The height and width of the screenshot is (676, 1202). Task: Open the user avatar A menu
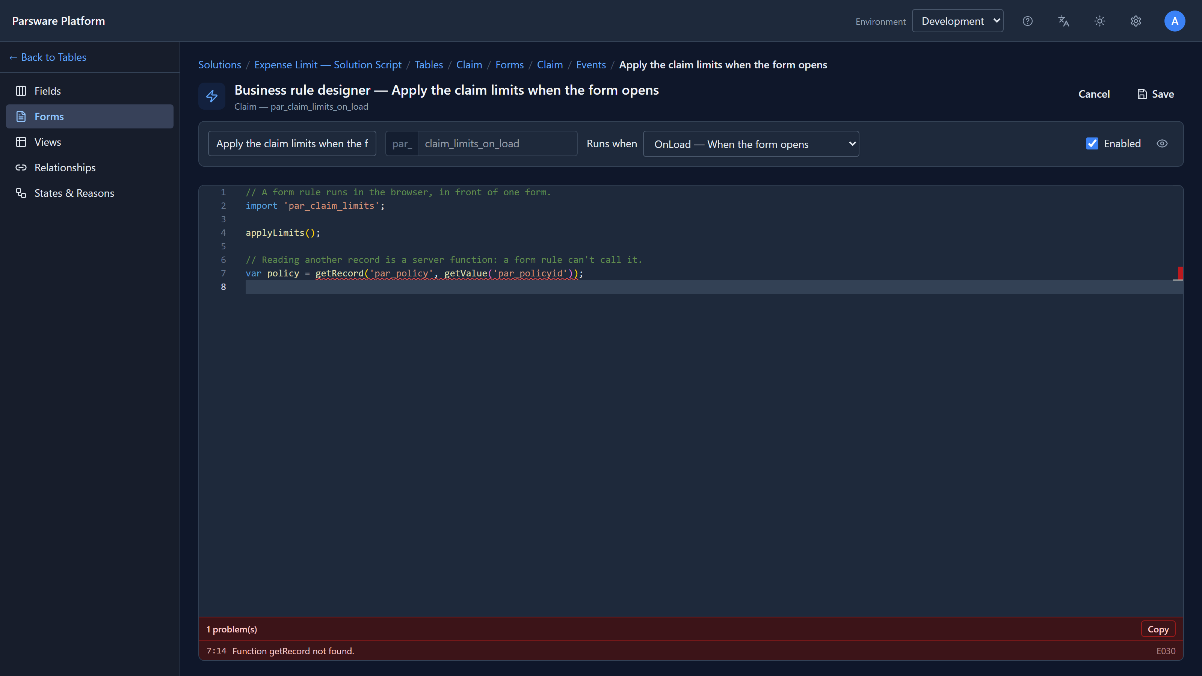(1175, 21)
